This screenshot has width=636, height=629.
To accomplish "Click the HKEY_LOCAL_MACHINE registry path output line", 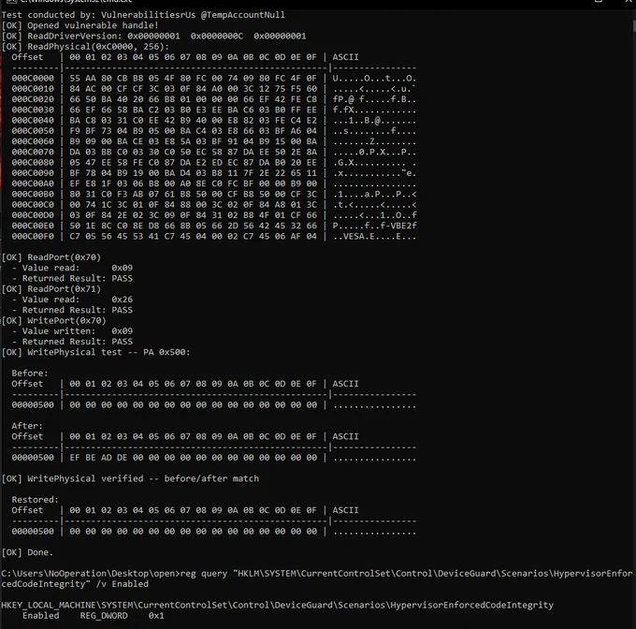I will coord(278,606).
